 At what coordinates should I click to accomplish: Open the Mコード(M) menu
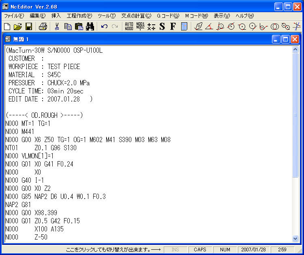(197, 16)
